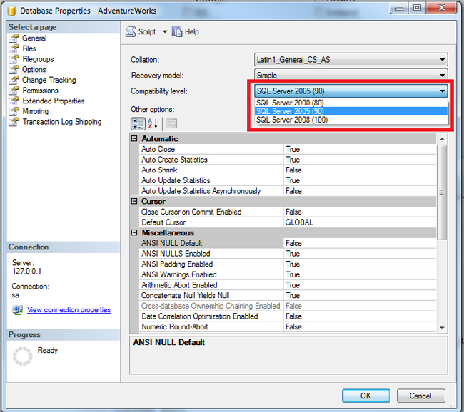Image resolution: width=464 pixels, height=412 pixels.
Task: Click the Extended Properties page icon
Action: [14, 101]
